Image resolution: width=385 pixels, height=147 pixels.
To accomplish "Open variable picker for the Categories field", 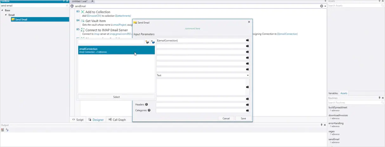I will tap(247, 111).
